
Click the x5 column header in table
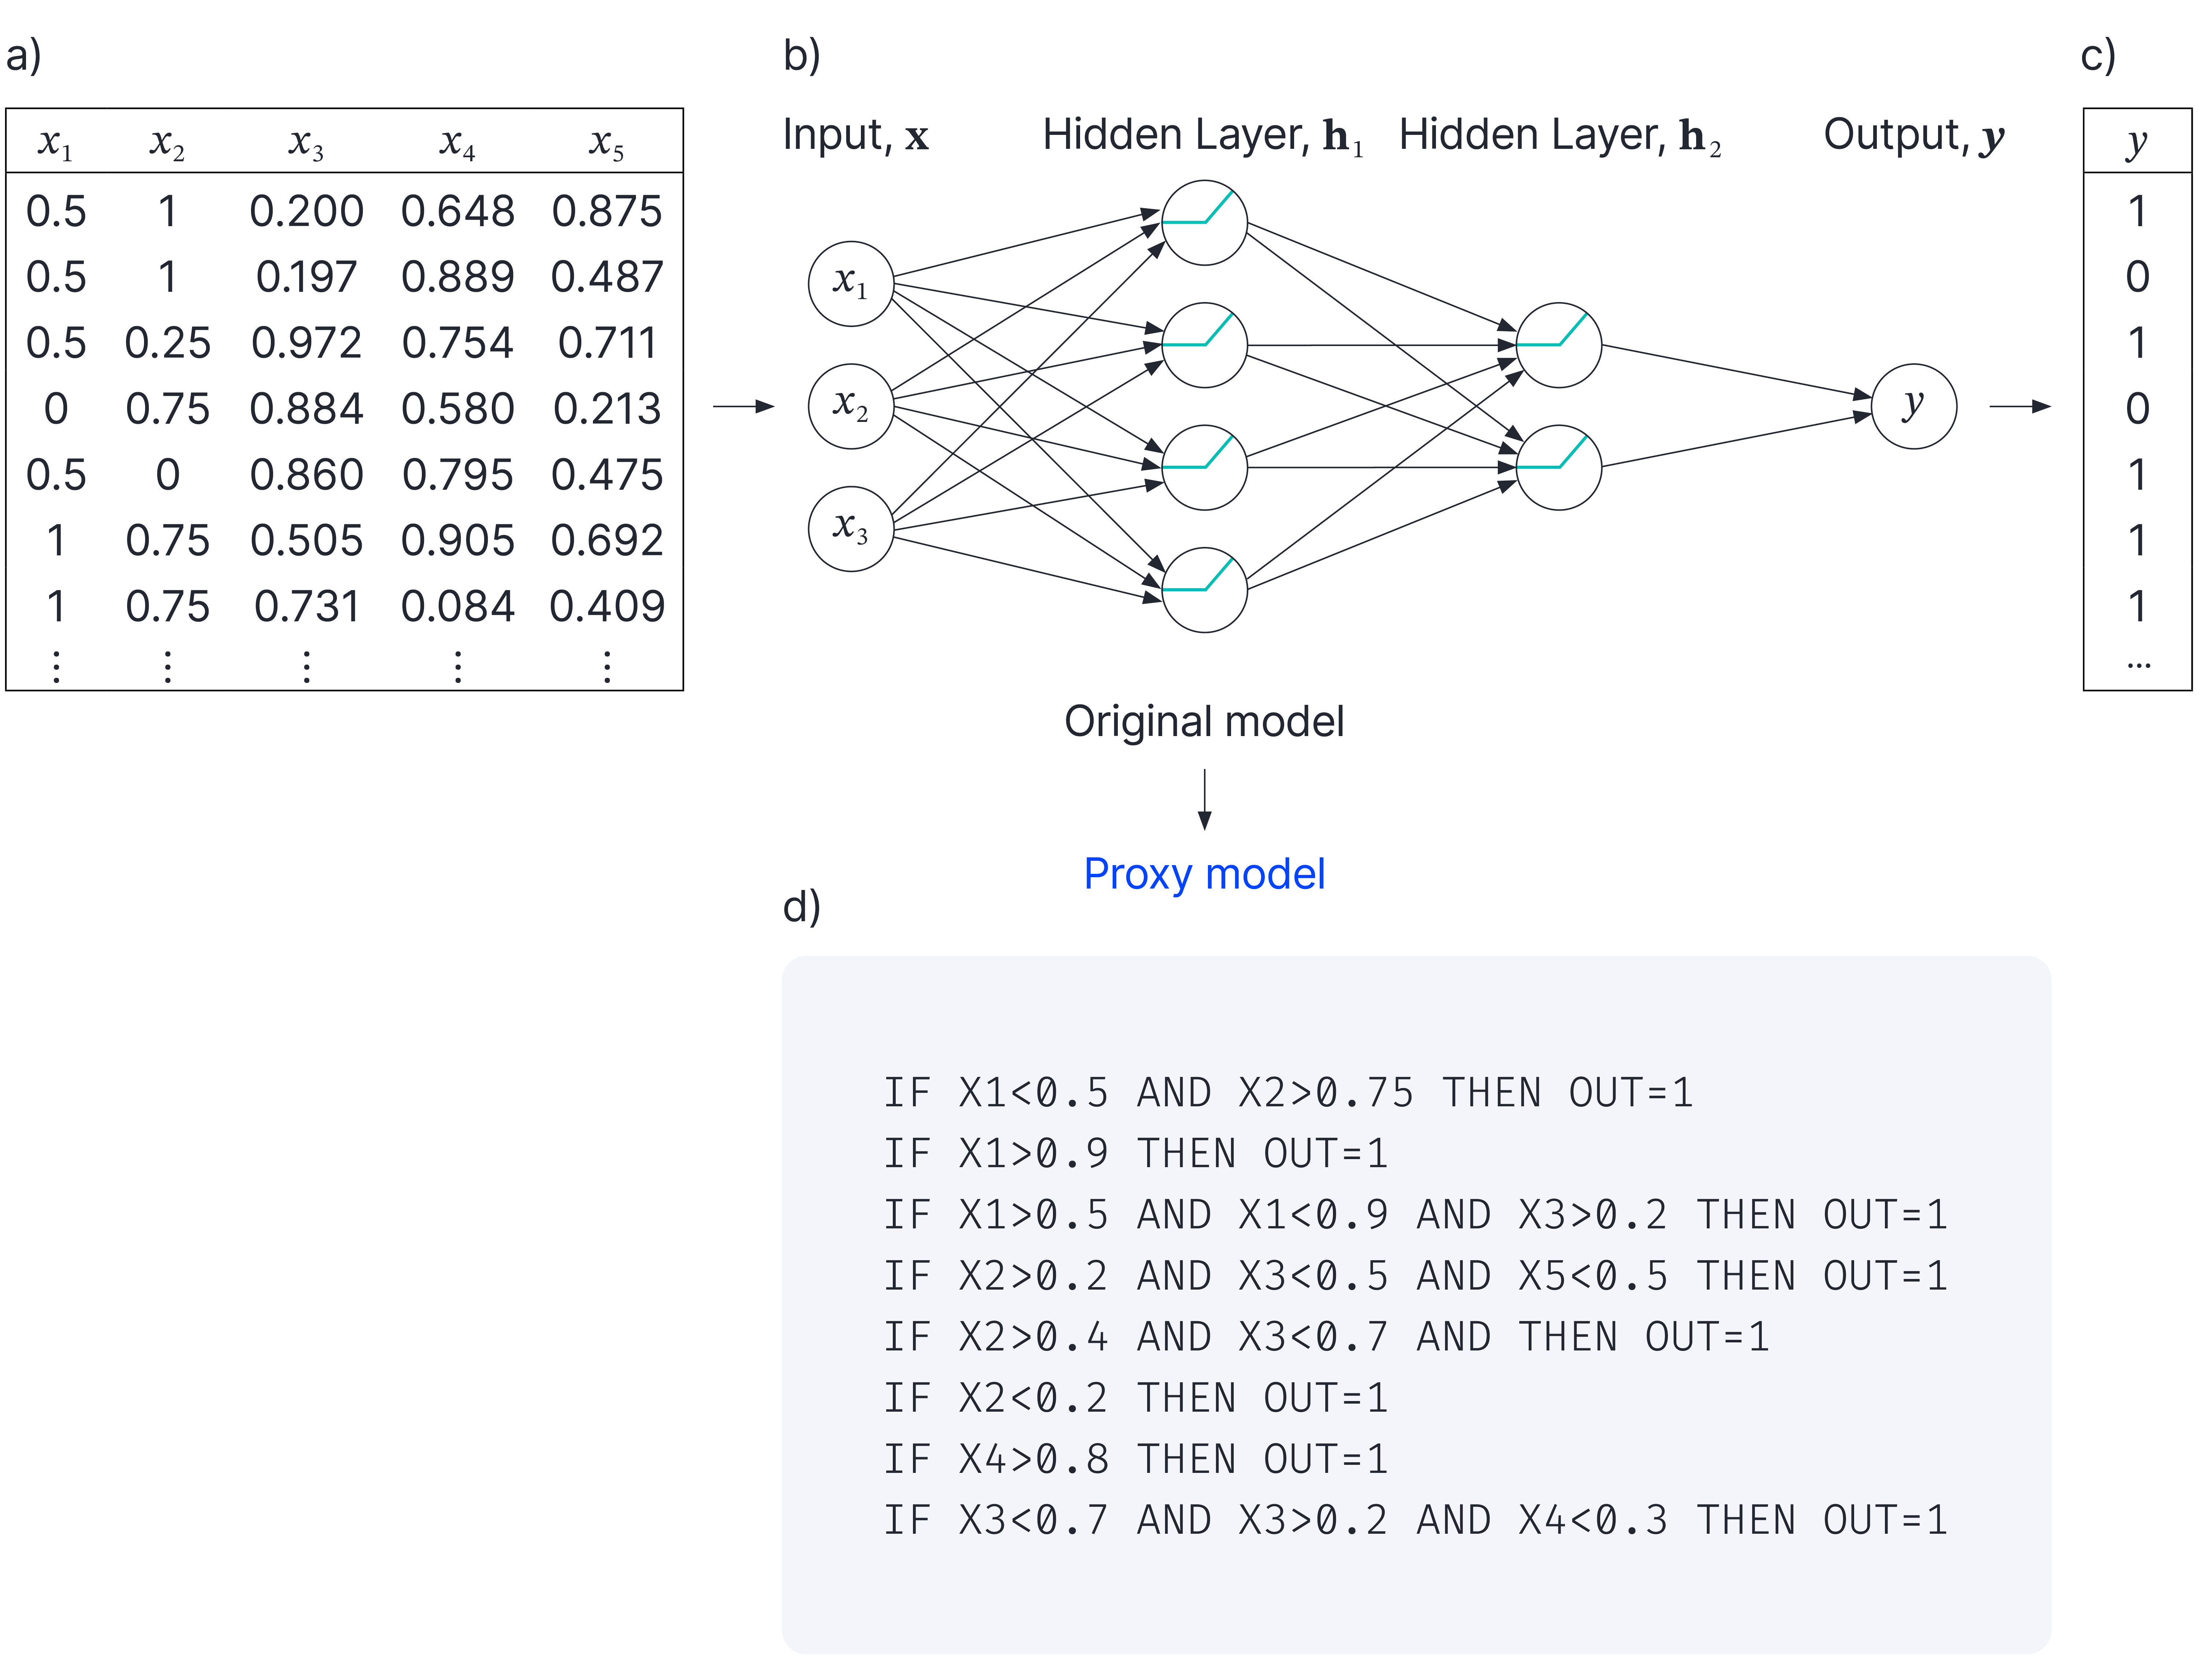pos(607,144)
